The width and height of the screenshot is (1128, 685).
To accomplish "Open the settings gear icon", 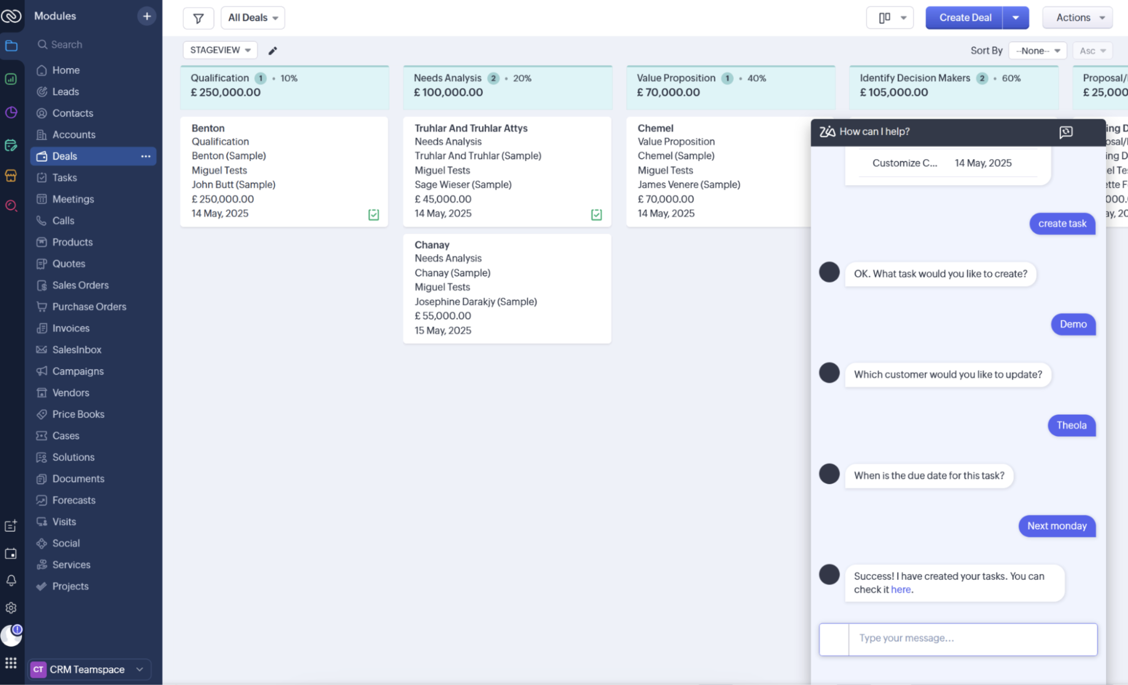I will 11,608.
